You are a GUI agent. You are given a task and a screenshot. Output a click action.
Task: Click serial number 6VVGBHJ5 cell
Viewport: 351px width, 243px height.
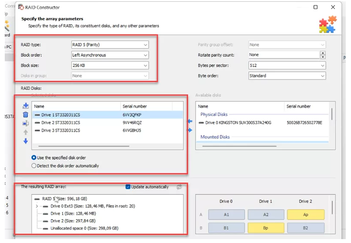click(132, 130)
